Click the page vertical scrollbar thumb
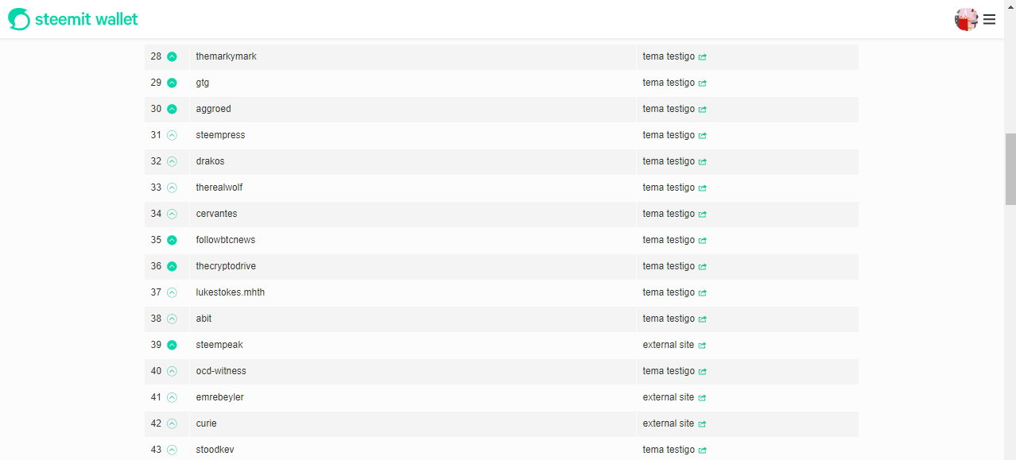Screen dimensions: 1016x460 [1010, 169]
